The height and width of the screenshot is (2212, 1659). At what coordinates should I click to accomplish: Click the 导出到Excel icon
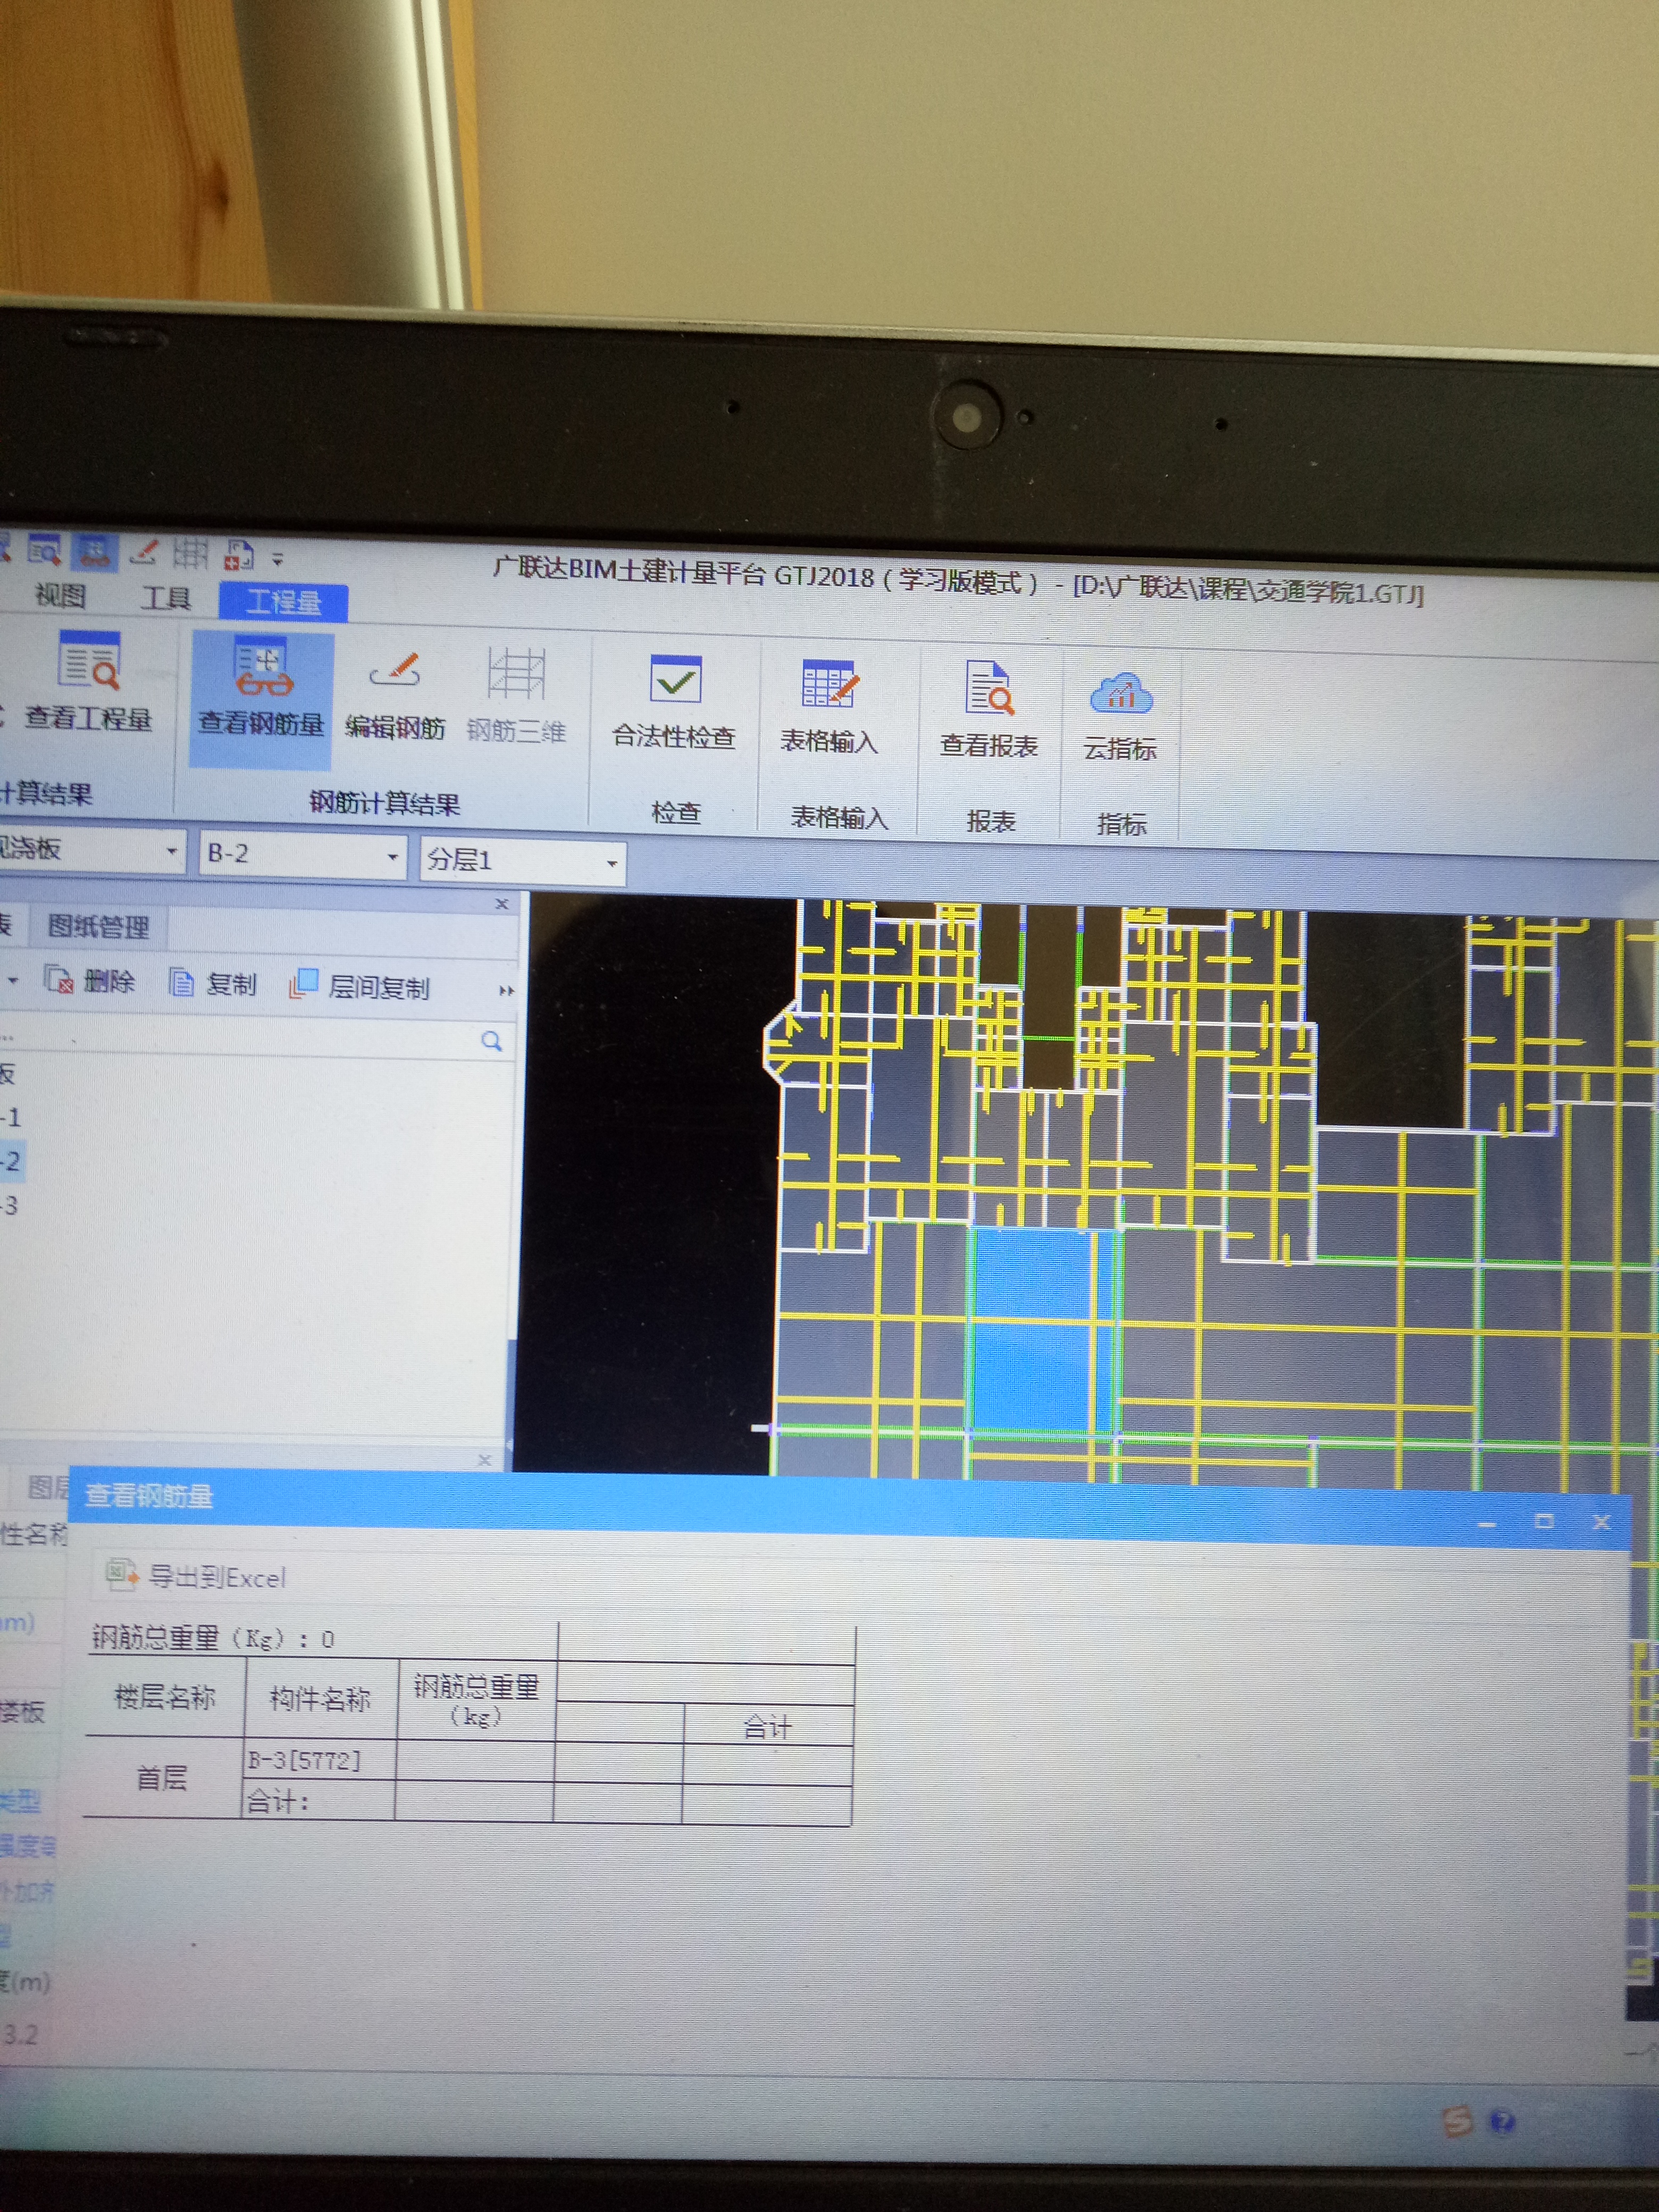(x=121, y=1574)
